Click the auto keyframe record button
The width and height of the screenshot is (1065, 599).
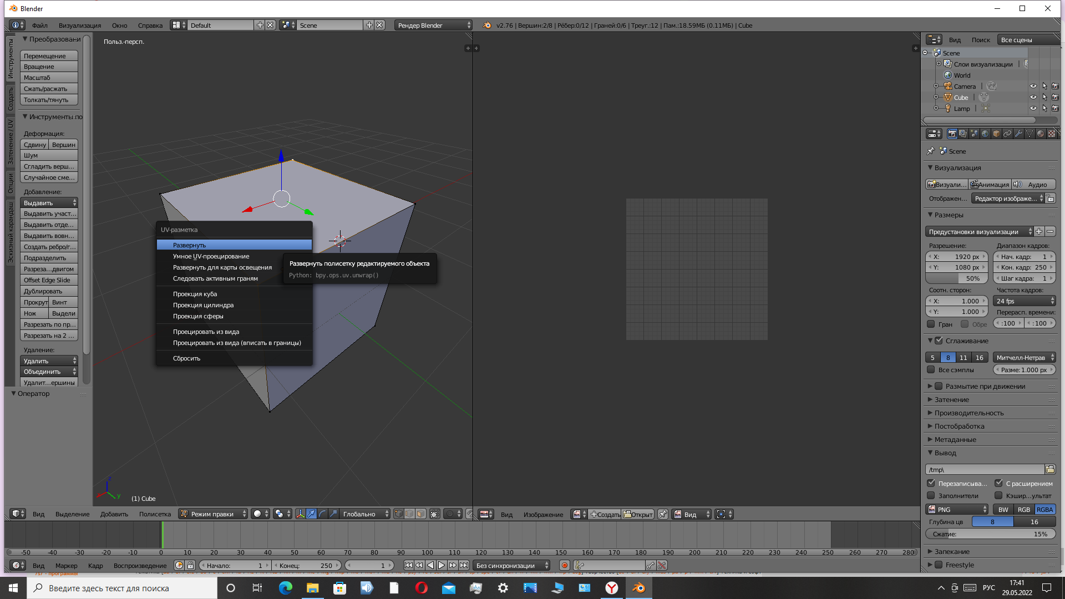point(564,565)
